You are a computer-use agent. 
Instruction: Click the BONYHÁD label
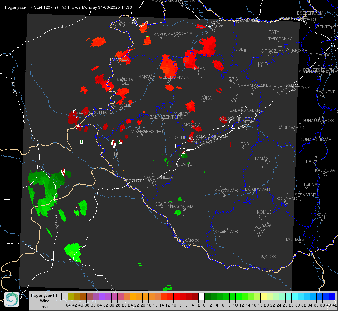click(x=287, y=199)
